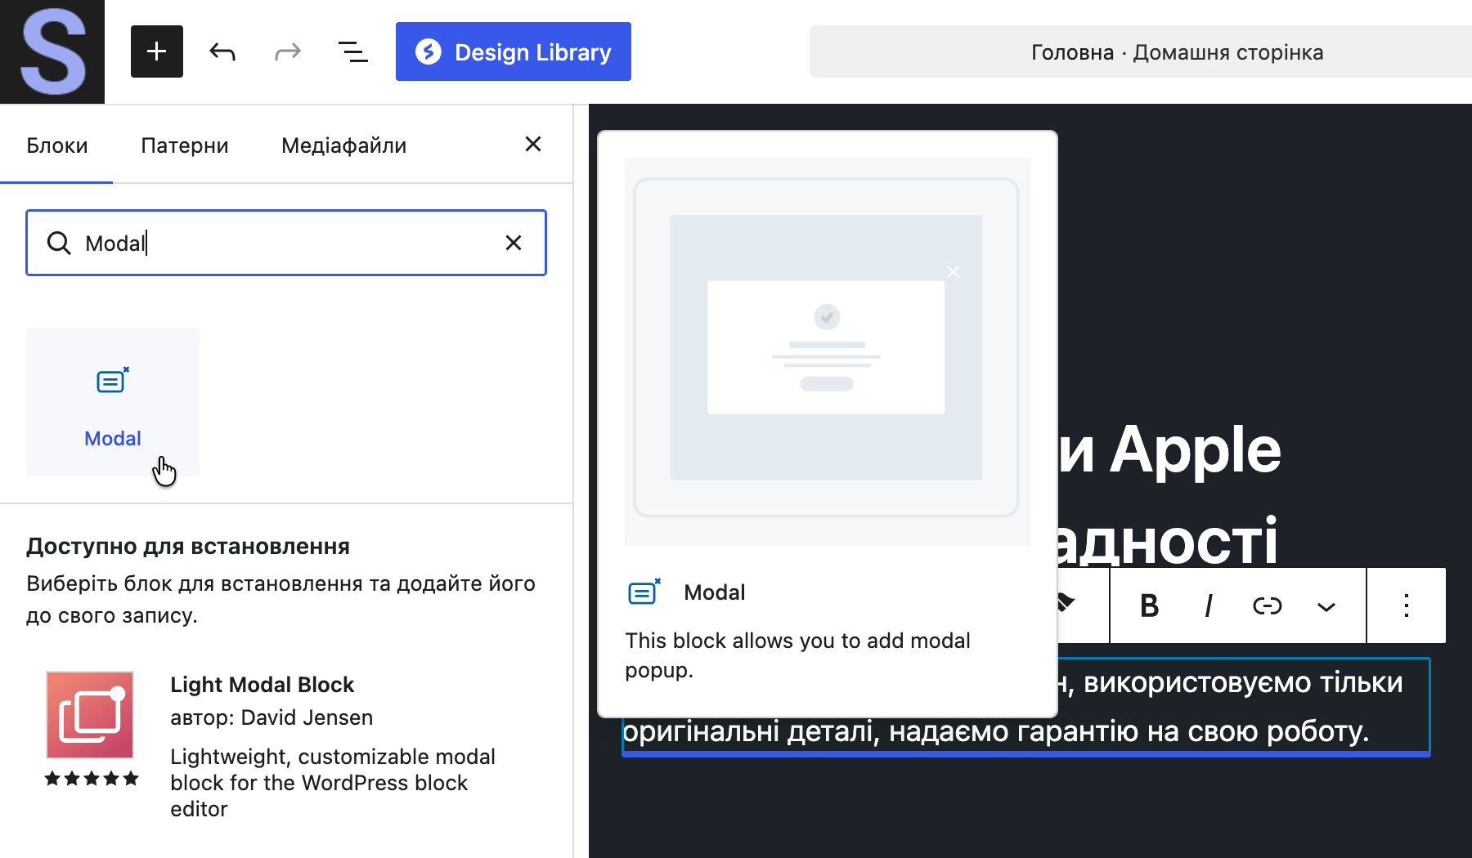The image size is (1472, 858).
Task: Click the Modal block preview image
Action: pyautogui.click(x=827, y=351)
